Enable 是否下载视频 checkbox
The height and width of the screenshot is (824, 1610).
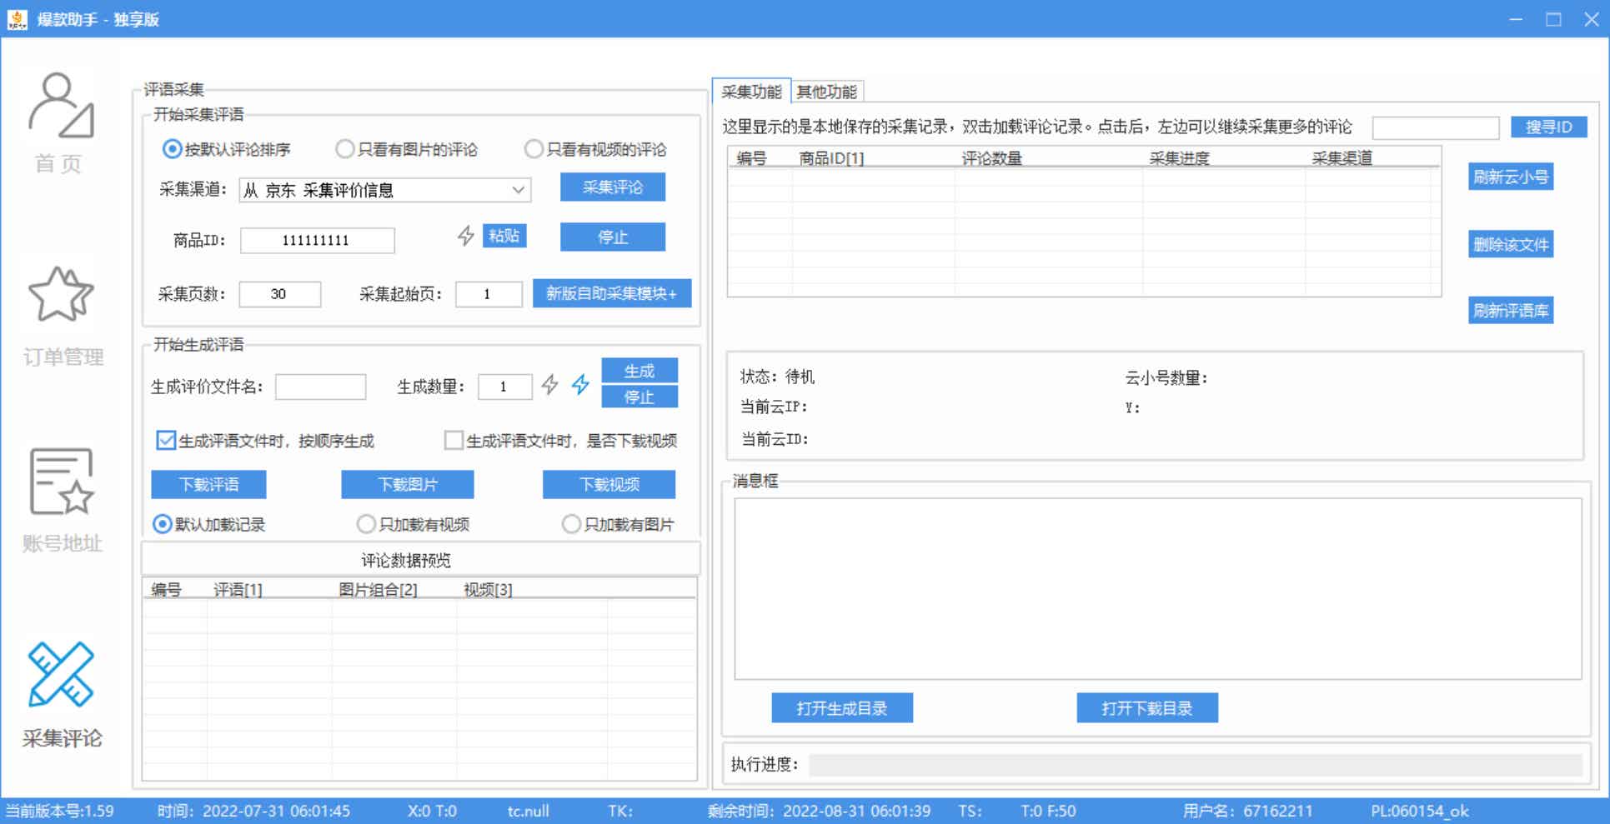pyautogui.click(x=454, y=441)
